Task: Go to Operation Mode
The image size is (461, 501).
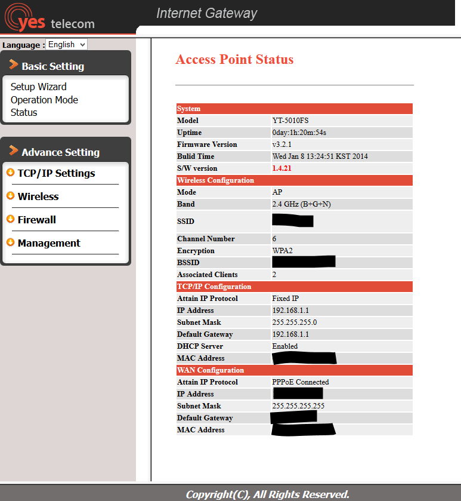Action: pos(44,100)
